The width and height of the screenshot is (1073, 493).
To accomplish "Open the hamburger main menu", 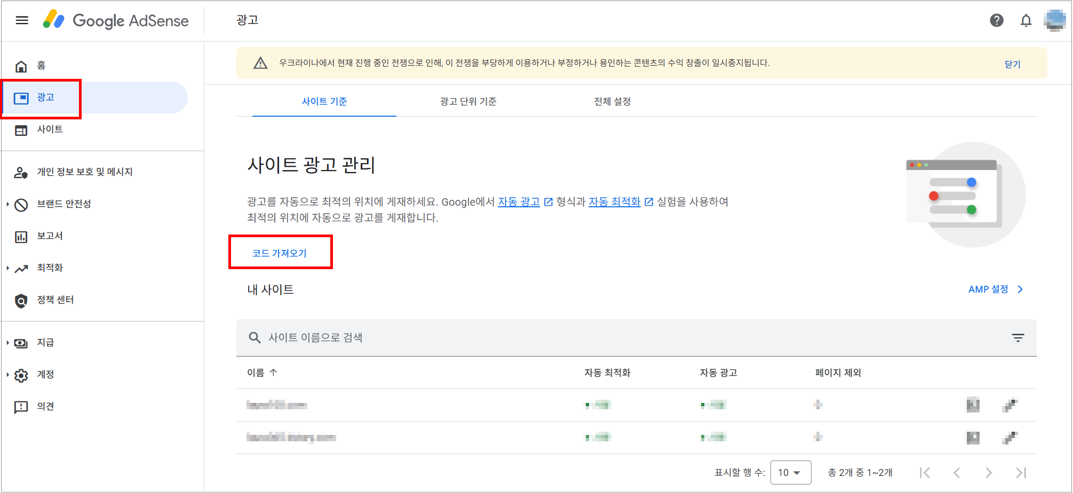I will pyautogui.click(x=22, y=20).
